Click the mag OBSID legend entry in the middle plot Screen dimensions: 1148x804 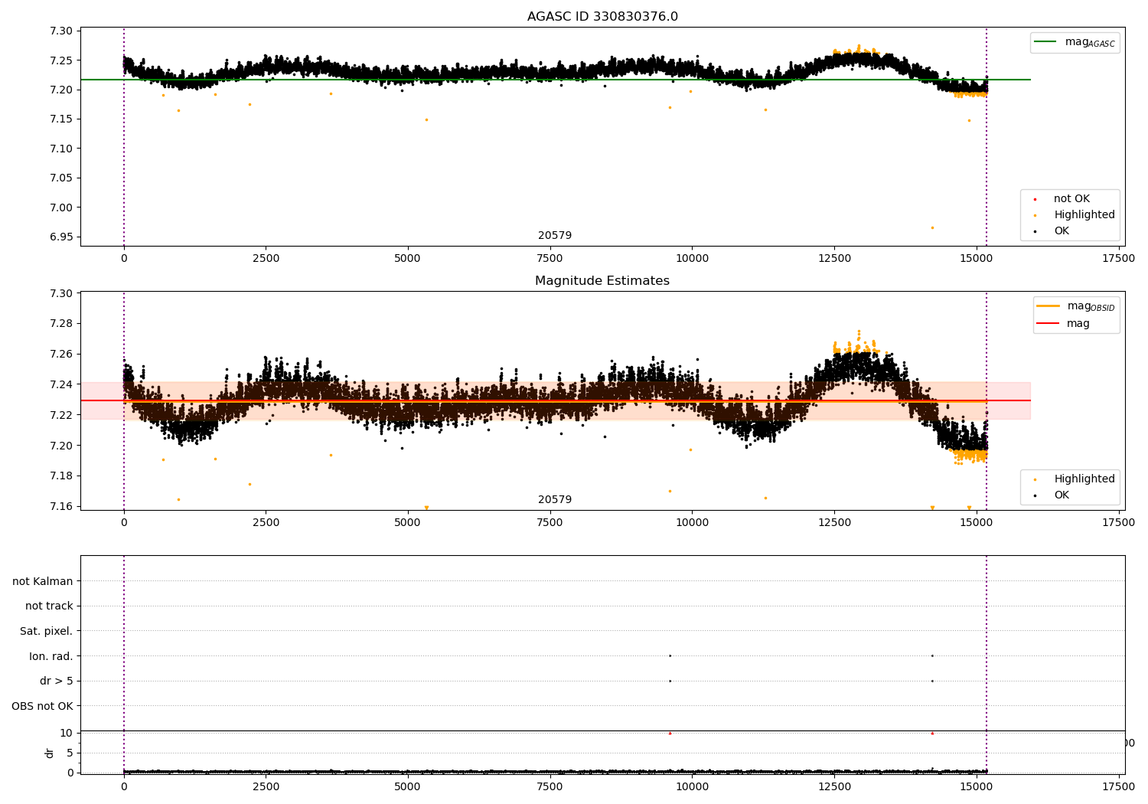point(1076,306)
